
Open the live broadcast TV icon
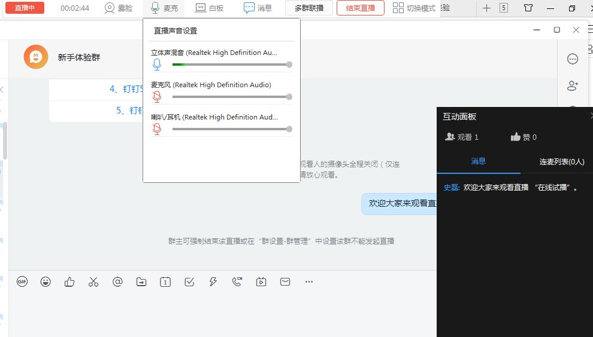pyautogui.click(x=261, y=282)
